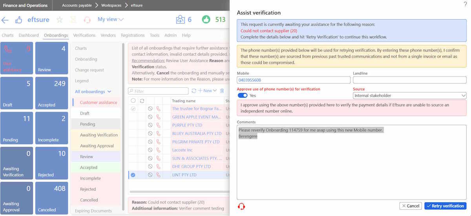Open The trustee for Bognar Fa... link

197,109
